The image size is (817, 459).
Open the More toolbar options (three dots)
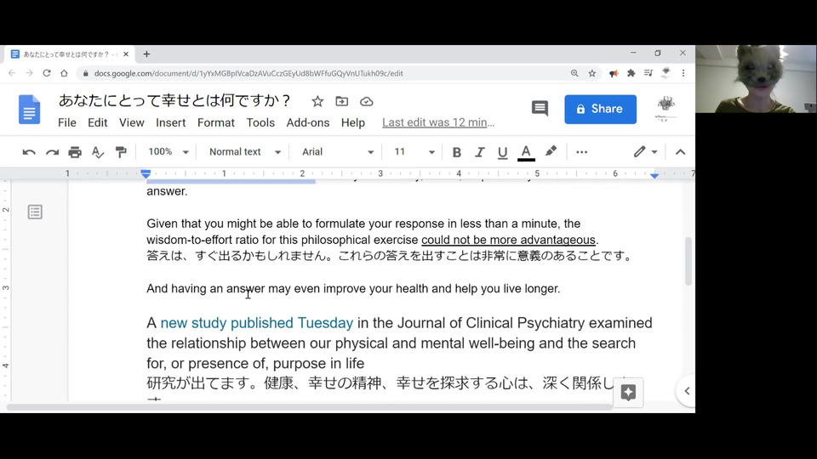pyautogui.click(x=581, y=152)
